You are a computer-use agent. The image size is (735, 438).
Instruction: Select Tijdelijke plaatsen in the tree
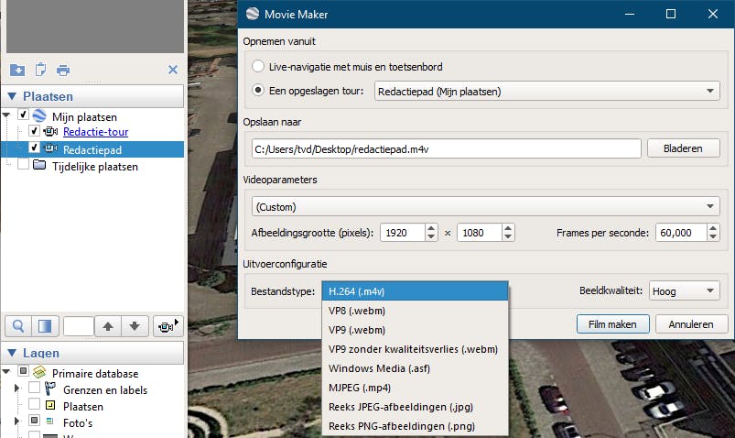point(95,167)
